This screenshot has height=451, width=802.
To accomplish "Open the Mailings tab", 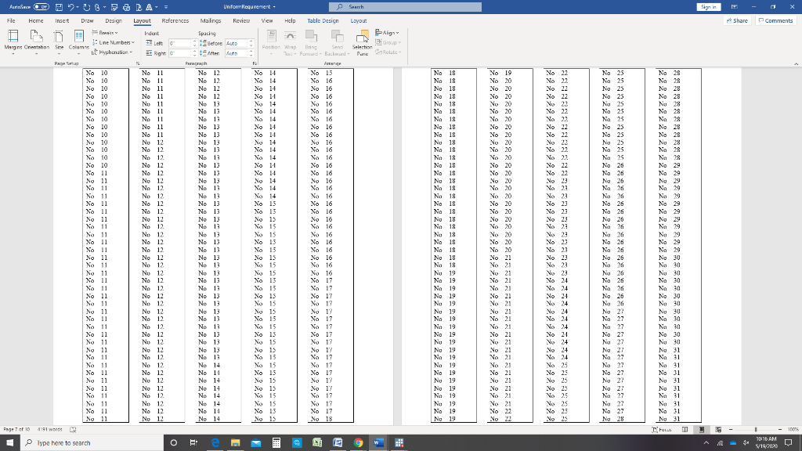I will coord(210,20).
